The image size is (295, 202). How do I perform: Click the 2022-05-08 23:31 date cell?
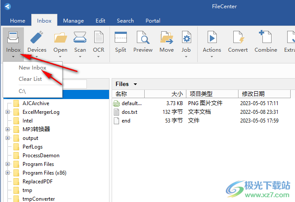coord(259,112)
